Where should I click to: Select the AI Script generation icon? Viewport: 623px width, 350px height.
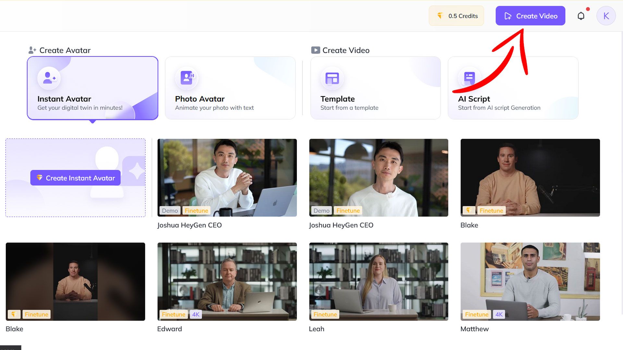(x=470, y=78)
